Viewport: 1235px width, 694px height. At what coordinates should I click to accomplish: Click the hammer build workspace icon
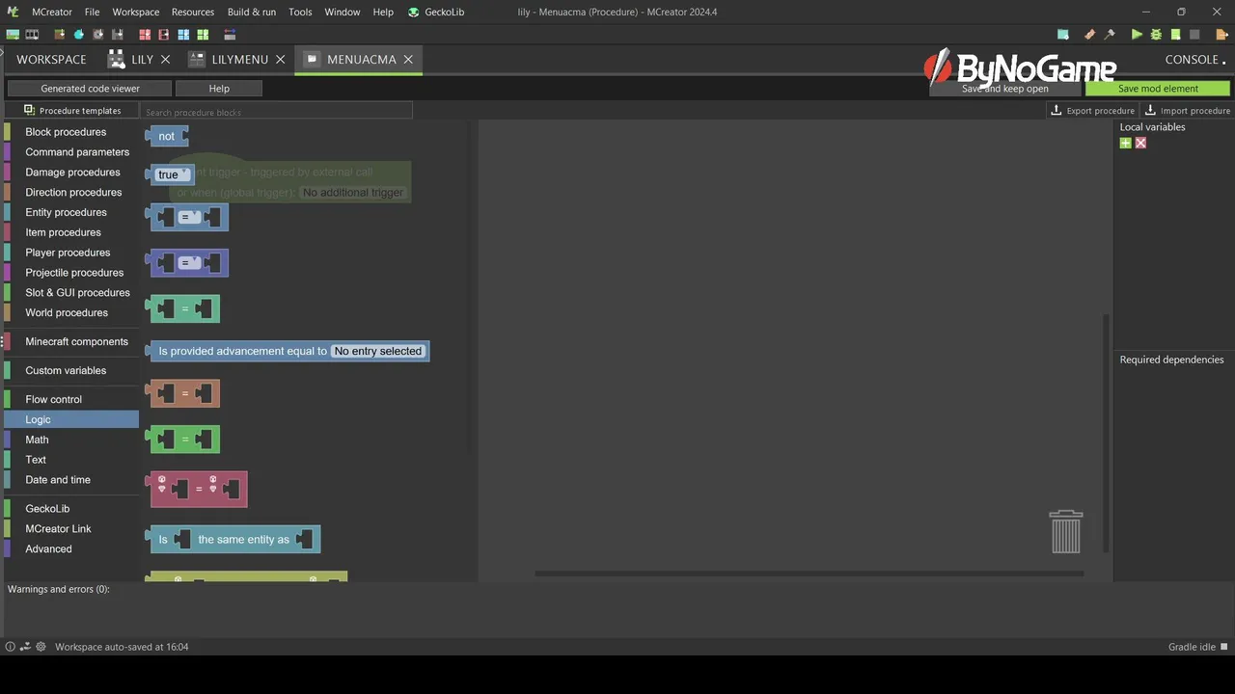[1110, 35]
